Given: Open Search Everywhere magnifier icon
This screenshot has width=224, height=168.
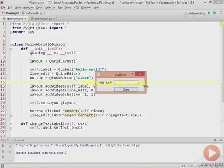Looking at the screenshot, I should tap(221, 13).
